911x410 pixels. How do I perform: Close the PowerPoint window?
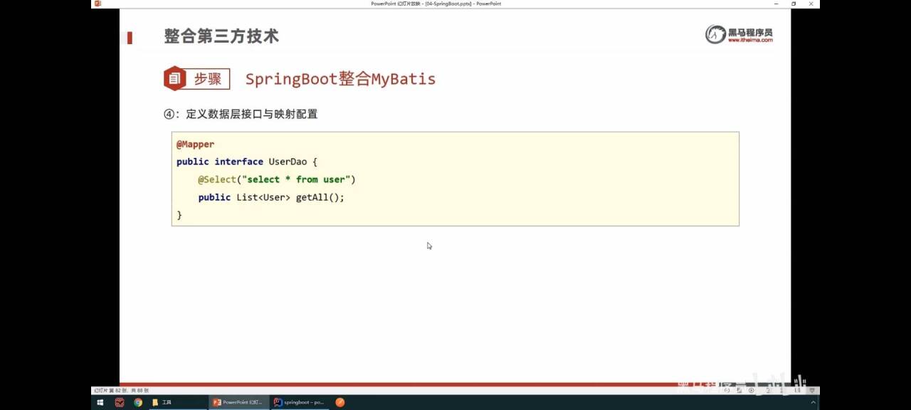pyautogui.click(x=811, y=4)
